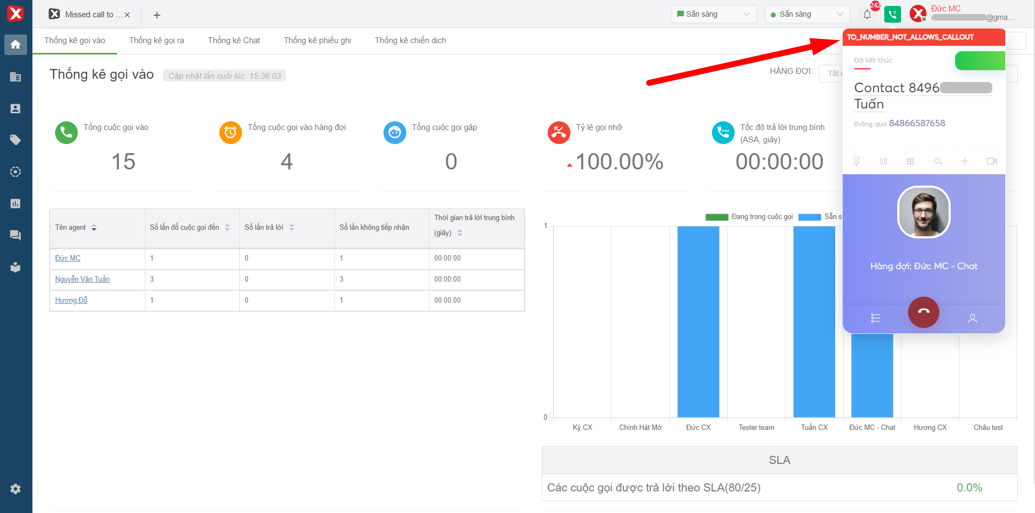Image resolution: width=1035 pixels, height=513 pixels.
Task: Open settings gear in the left sidebar
Action: click(x=16, y=489)
